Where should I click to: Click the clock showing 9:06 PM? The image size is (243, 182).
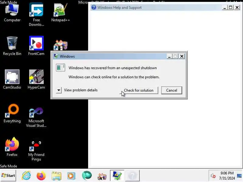point(227,176)
